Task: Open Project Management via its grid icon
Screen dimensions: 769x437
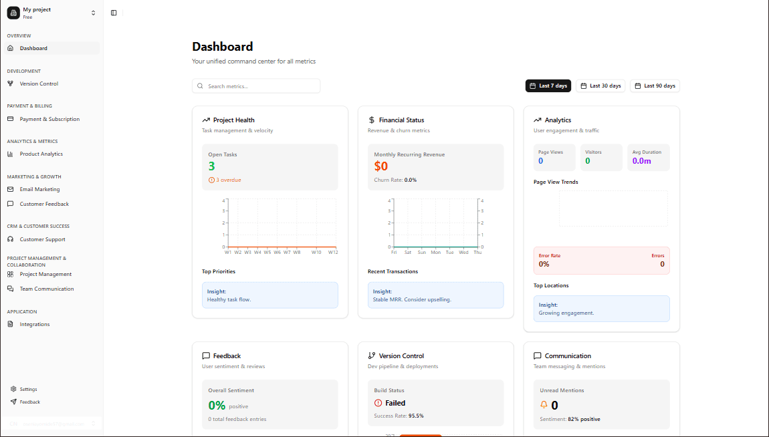Action: [x=11, y=274]
